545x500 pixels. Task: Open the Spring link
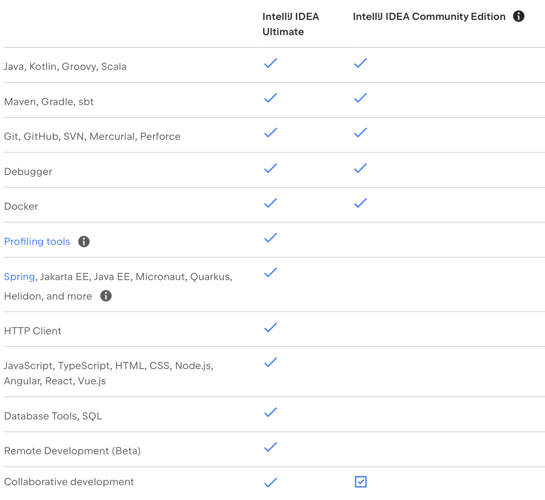pos(19,277)
